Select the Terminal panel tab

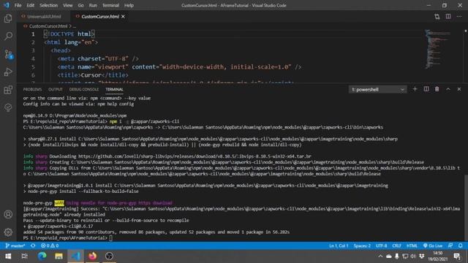pyautogui.click(x=114, y=89)
